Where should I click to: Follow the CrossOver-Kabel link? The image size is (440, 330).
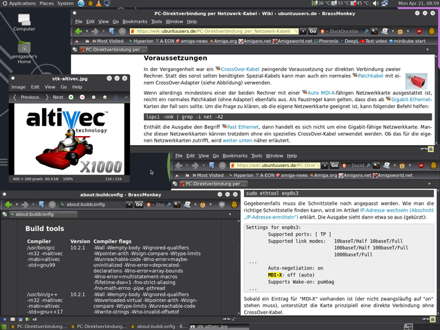coord(240,69)
